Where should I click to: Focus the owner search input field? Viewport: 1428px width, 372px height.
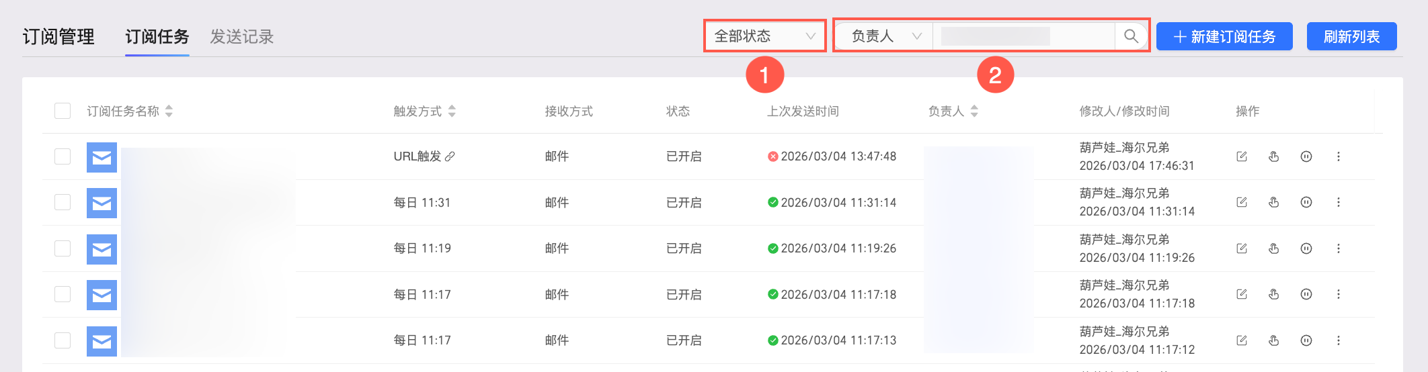coord(1024,36)
